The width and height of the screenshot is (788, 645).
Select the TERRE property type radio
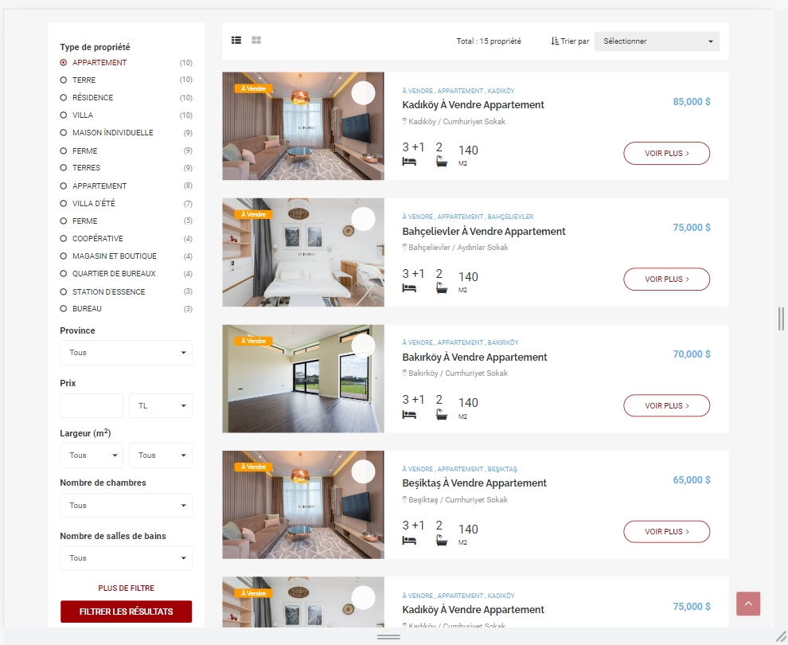pos(64,80)
